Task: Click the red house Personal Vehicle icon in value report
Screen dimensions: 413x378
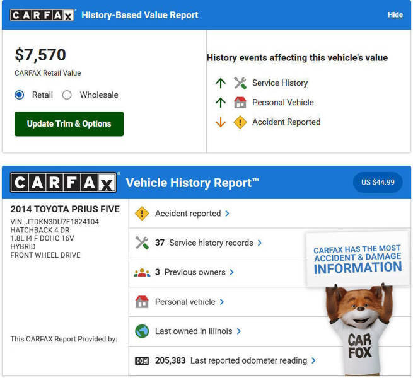Action: 240,103
